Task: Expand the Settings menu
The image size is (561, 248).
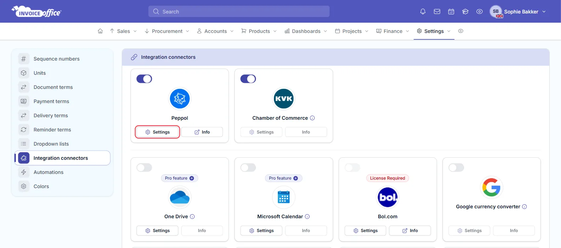Action: tap(434, 31)
